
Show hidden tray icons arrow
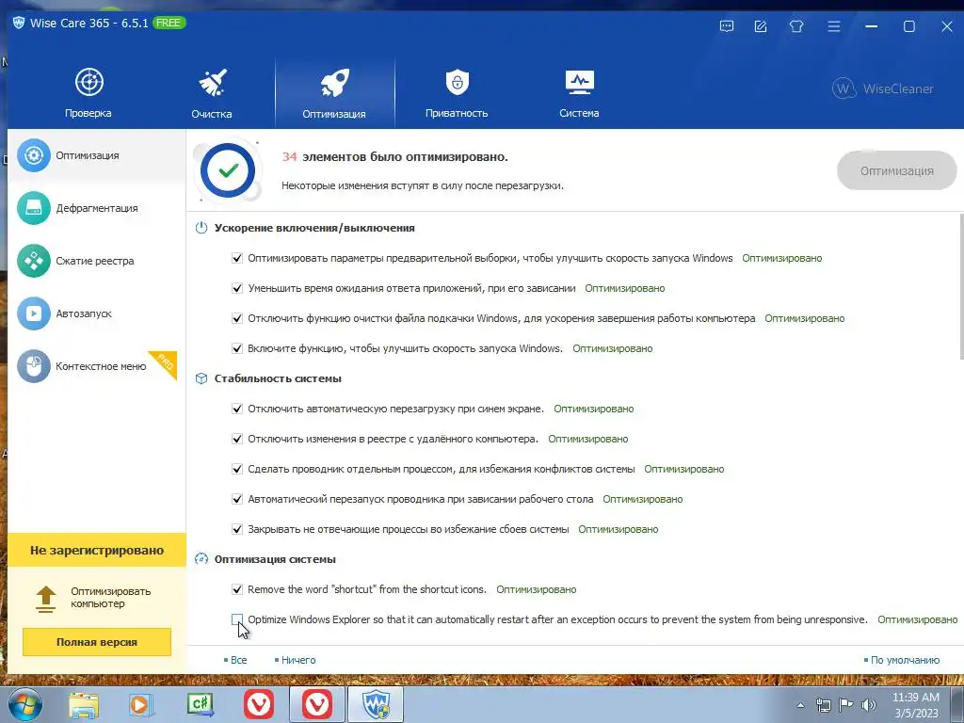[x=800, y=706]
